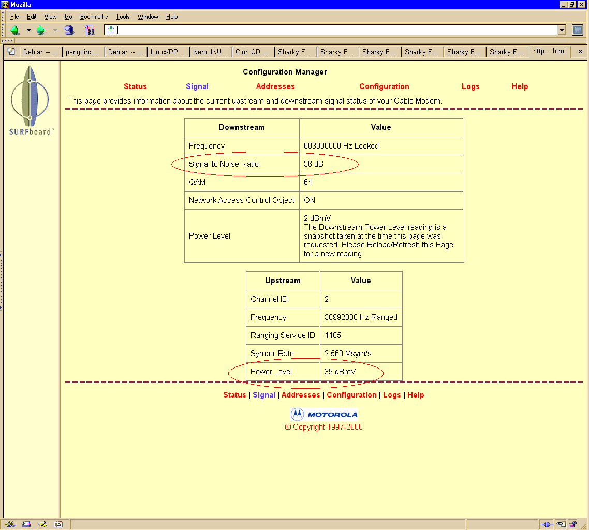Open the URL bar history dropdown
Screen dimensions: 589x530
click(562, 30)
